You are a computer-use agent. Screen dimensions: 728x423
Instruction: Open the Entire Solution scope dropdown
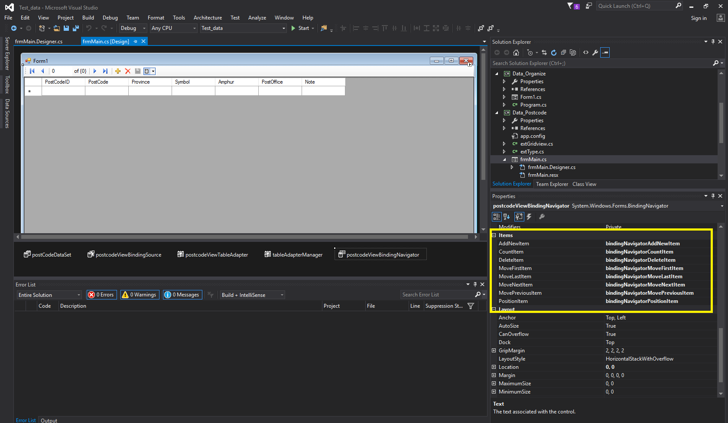pyautogui.click(x=49, y=295)
